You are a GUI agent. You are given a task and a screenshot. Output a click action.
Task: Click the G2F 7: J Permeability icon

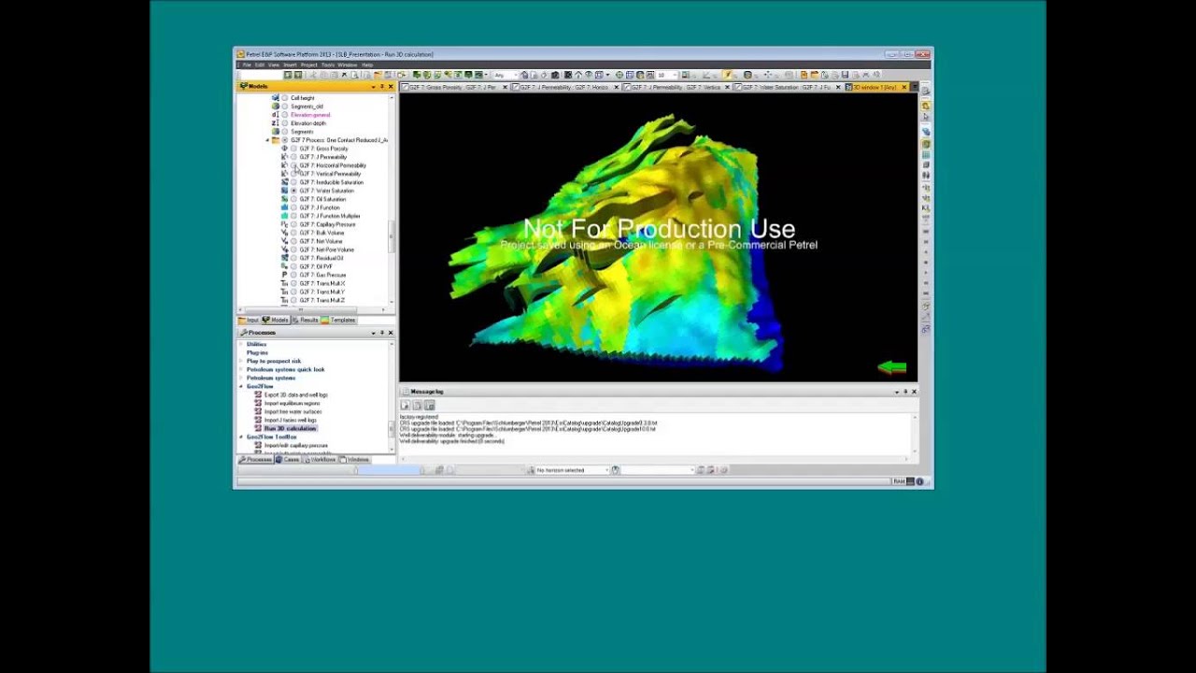[x=285, y=157]
